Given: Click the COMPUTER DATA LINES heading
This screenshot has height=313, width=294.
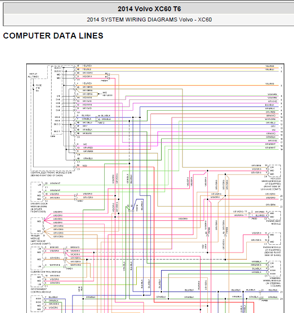Looking at the screenshot, I should (53, 36).
